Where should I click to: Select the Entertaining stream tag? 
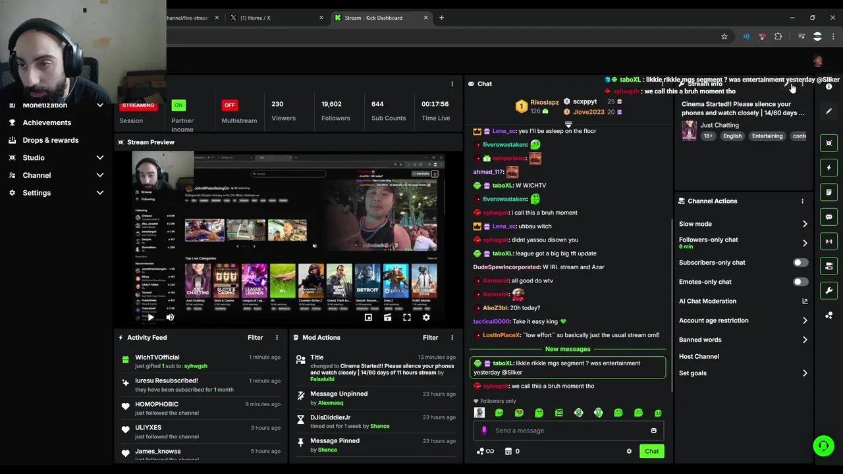[x=767, y=136]
